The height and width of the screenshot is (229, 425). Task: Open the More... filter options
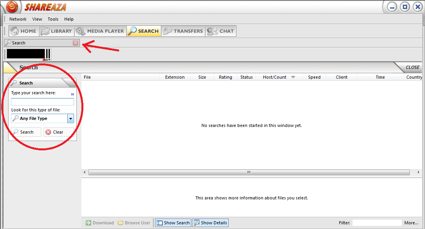411,223
